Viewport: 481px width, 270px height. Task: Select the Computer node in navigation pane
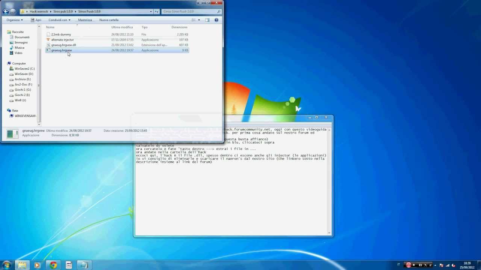pyautogui.click(x=19, y=63)
